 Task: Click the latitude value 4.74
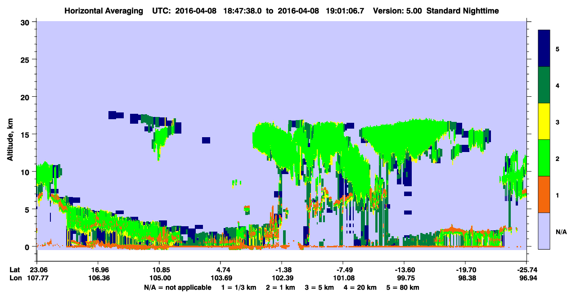pos(220,270)
